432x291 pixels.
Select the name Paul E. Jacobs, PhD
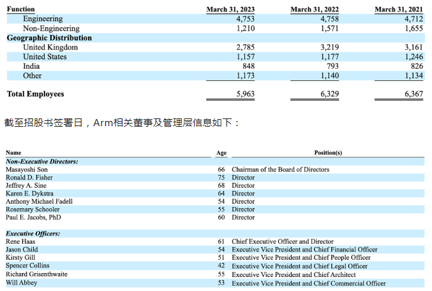[33, 218]
